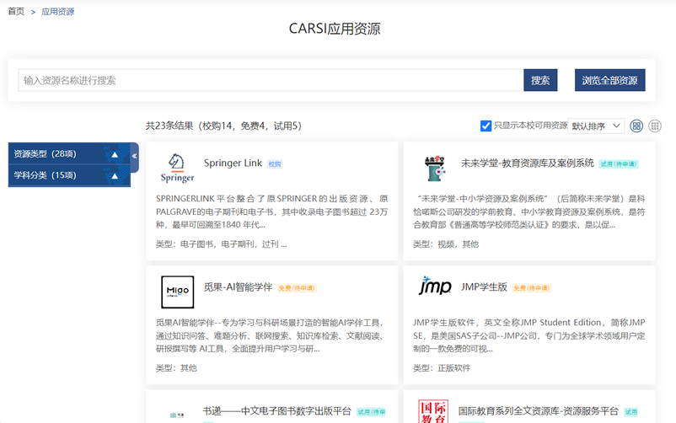Focus the resource name search field

coord(270,81)
